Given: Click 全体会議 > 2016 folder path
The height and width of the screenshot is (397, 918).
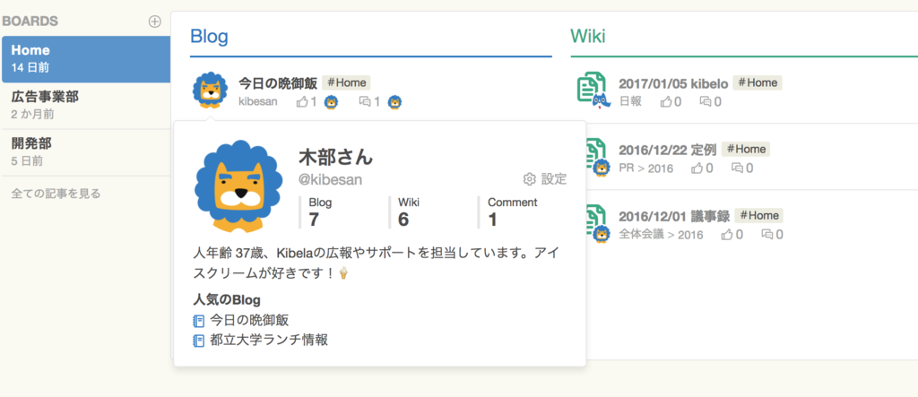Looking at the screenshot, I should 661,236.
